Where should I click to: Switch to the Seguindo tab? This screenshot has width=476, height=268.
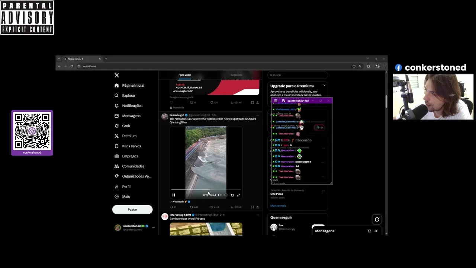236,75
